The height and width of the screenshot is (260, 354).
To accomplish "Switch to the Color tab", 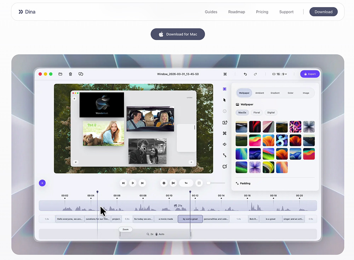I will coord(291,93).
